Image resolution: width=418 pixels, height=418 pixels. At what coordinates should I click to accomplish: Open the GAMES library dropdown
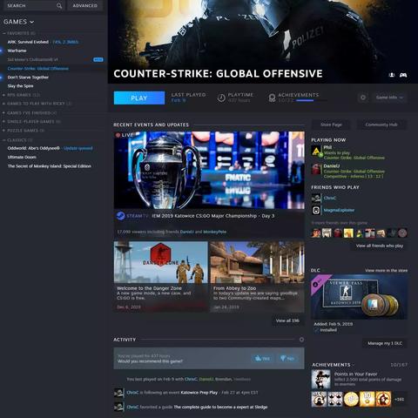tap(18, 22)
